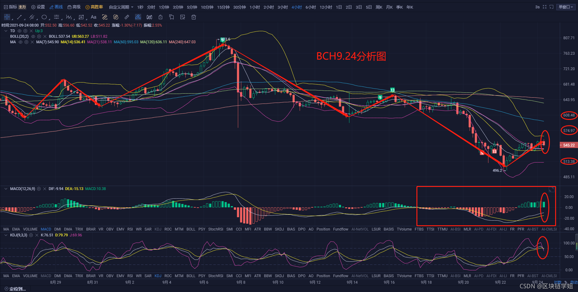Toggle visibility eye of MA indicator

point(21,42)
